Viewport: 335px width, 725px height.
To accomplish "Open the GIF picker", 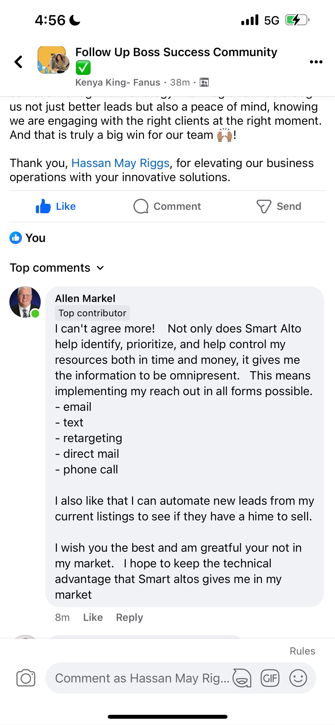I will point(270,678).
